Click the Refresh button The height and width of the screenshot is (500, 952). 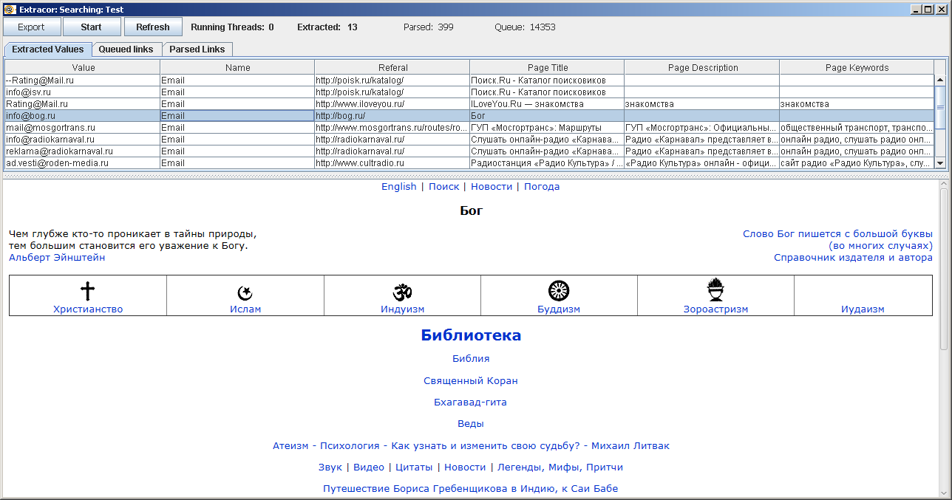point(152,26)
